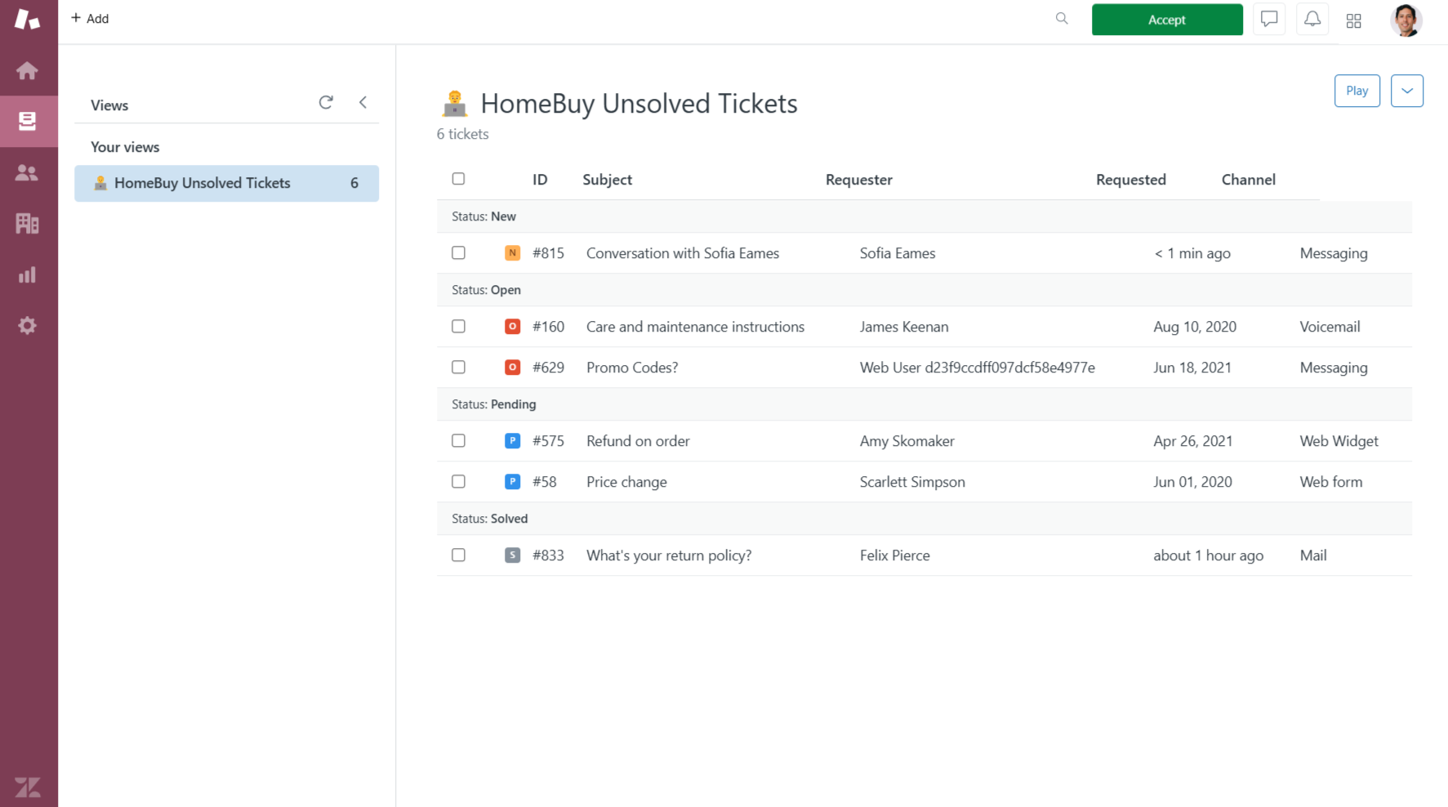Click requester James Keenan
The image size is (1448, 807).
coord(903,327)
